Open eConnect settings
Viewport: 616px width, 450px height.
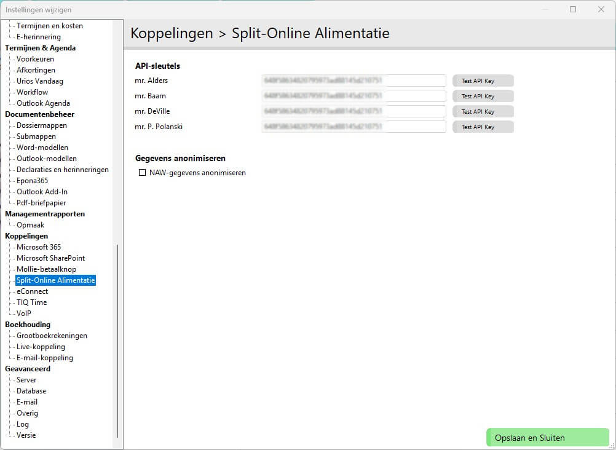[32, 291]
